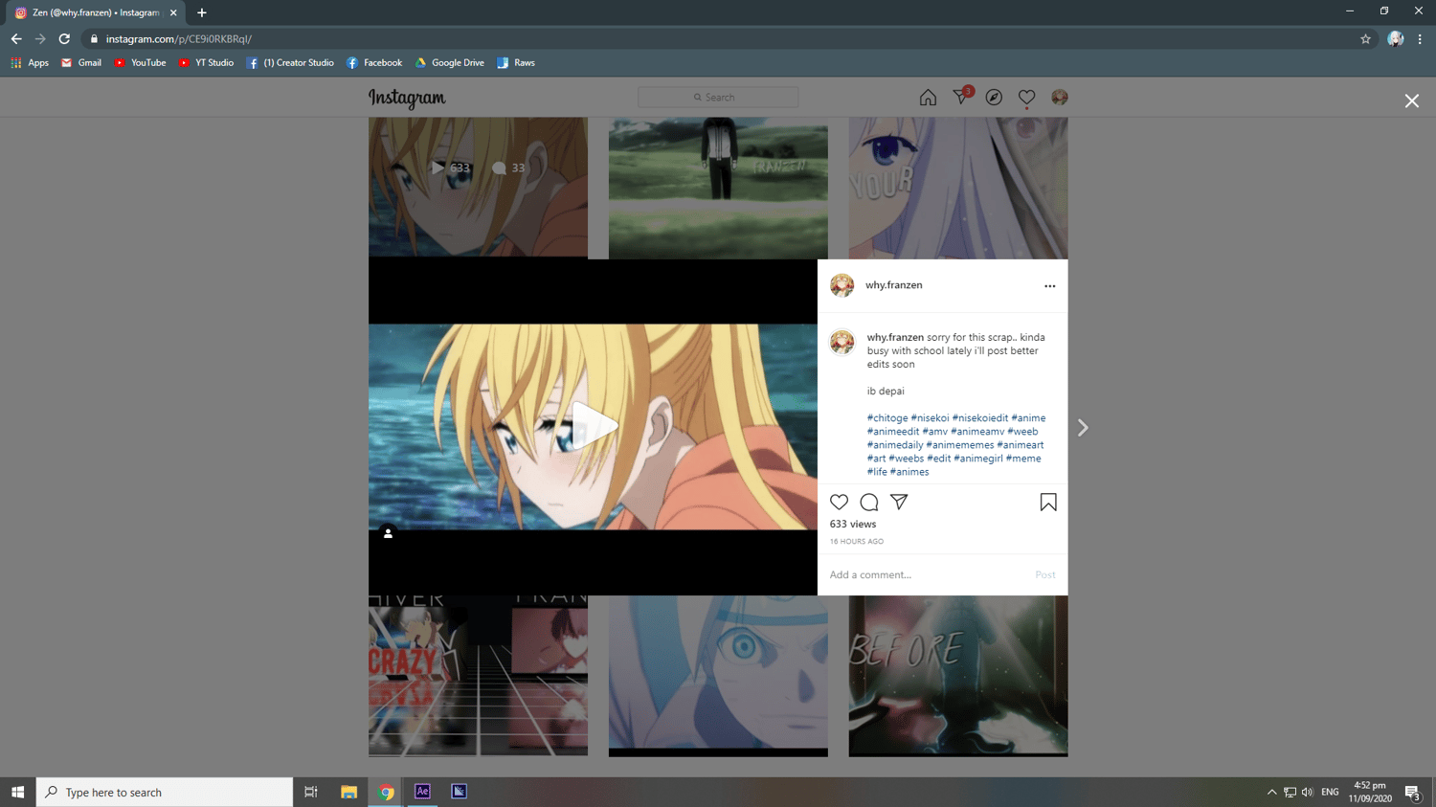Close the Zen Instagram tab
The image size is (1436, 807).
[173, 13]
